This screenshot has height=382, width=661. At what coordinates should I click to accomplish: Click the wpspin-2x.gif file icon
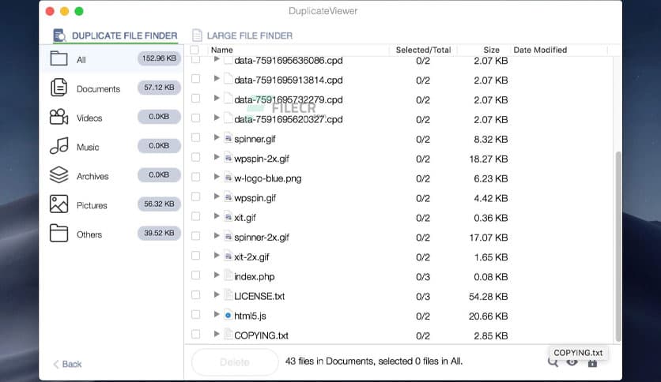228,158
